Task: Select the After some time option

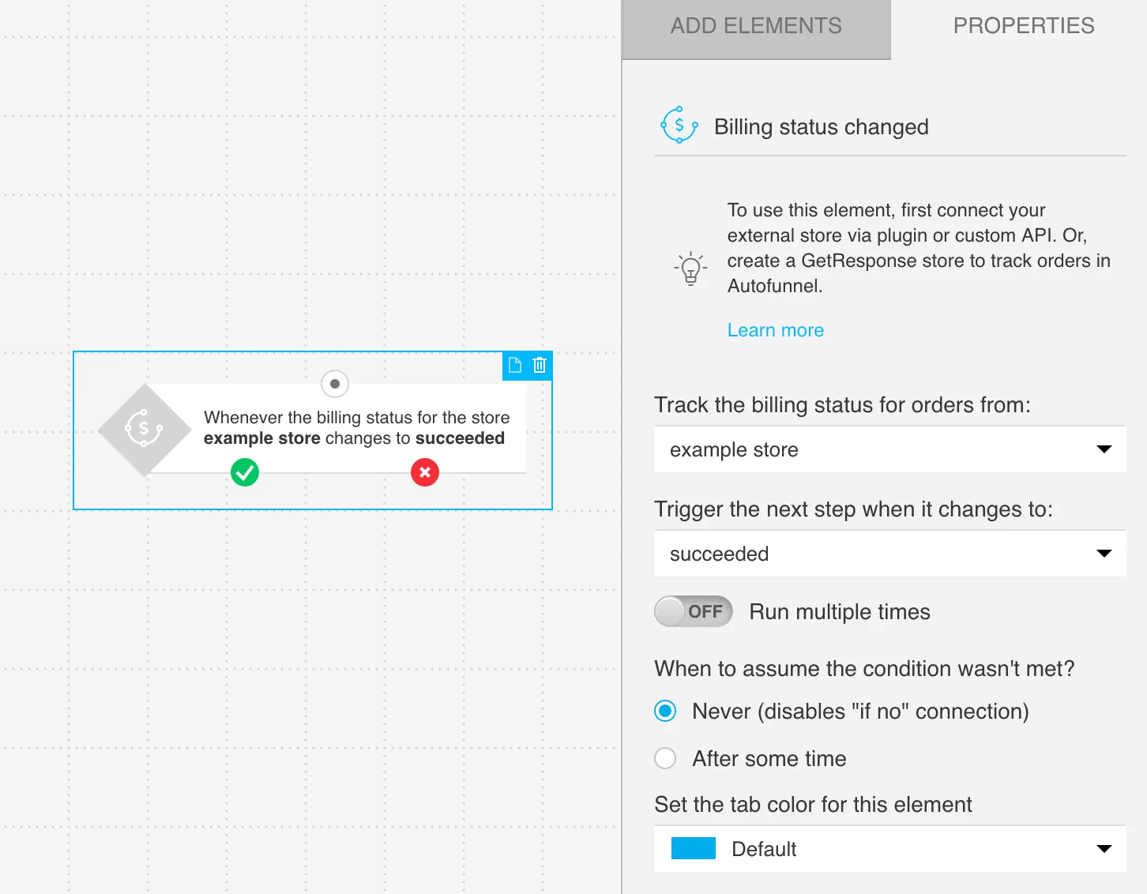Action: pyautogui.click(x=665, y=758)
